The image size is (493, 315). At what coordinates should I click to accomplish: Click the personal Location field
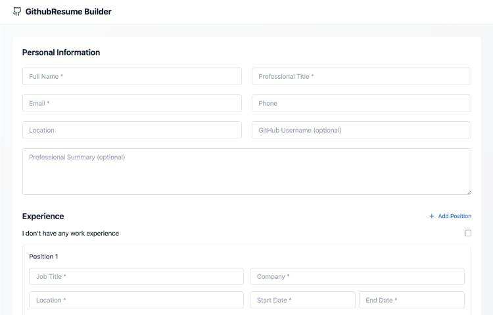(132, 130)
